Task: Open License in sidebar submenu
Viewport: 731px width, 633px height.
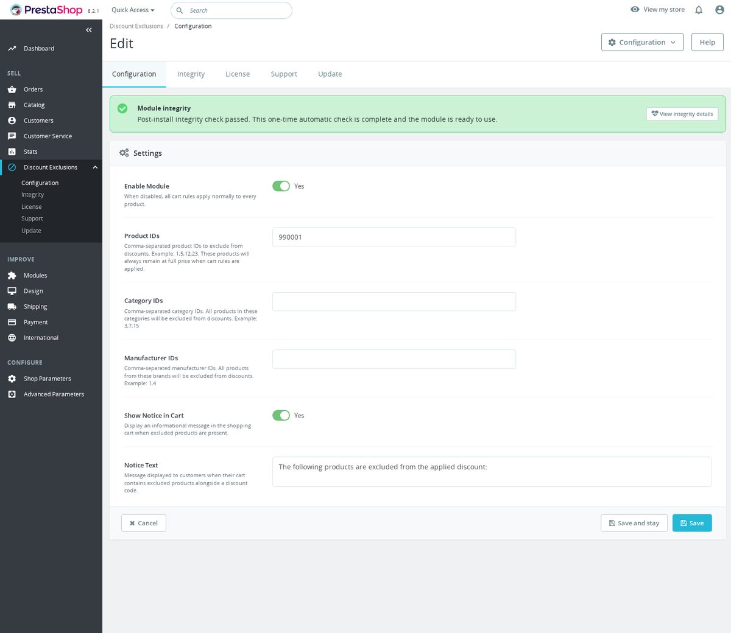Action: click(32, 207)
